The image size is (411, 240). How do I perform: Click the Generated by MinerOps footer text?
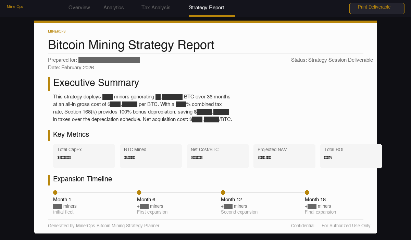point(103,226)
